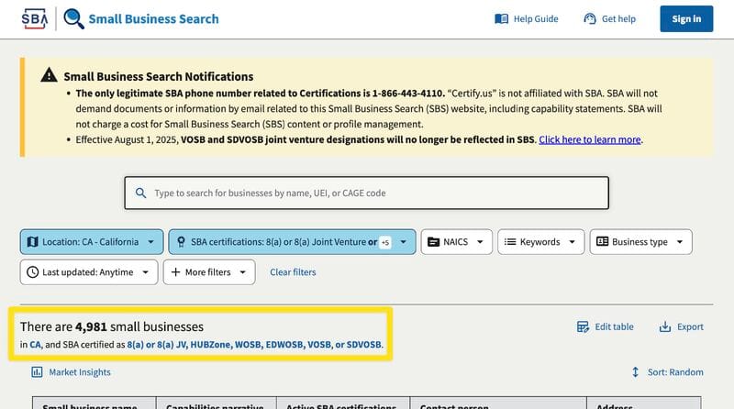Open Market Insights chart icon

[x=37, y=372]
